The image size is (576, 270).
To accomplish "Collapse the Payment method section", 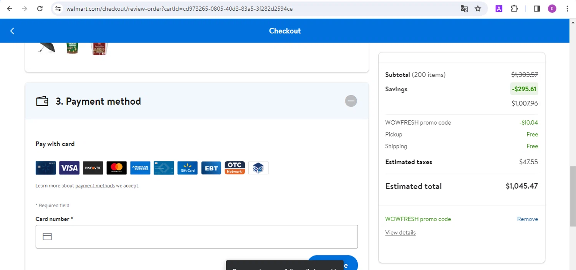I will pos(351,101).
